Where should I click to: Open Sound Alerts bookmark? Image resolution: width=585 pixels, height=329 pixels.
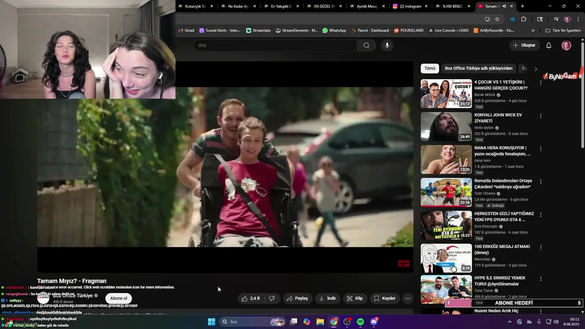click(220, 31)
